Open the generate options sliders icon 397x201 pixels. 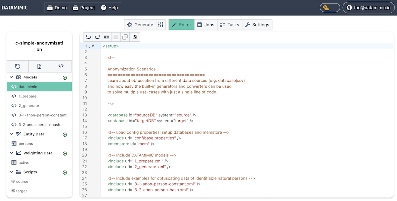click(x=161, y=25)
